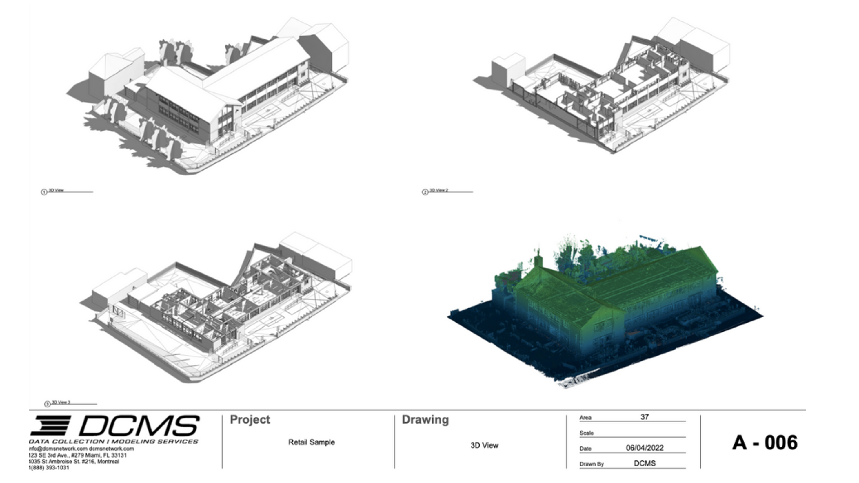859x483 pixels.
Task: Click the 3D View drawing title field
Action: click(x=484, y=445)
